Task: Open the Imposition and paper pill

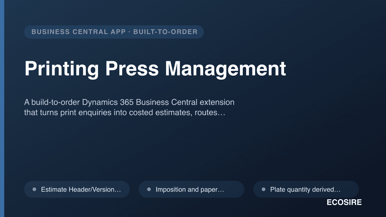Action: coord(191,189)
